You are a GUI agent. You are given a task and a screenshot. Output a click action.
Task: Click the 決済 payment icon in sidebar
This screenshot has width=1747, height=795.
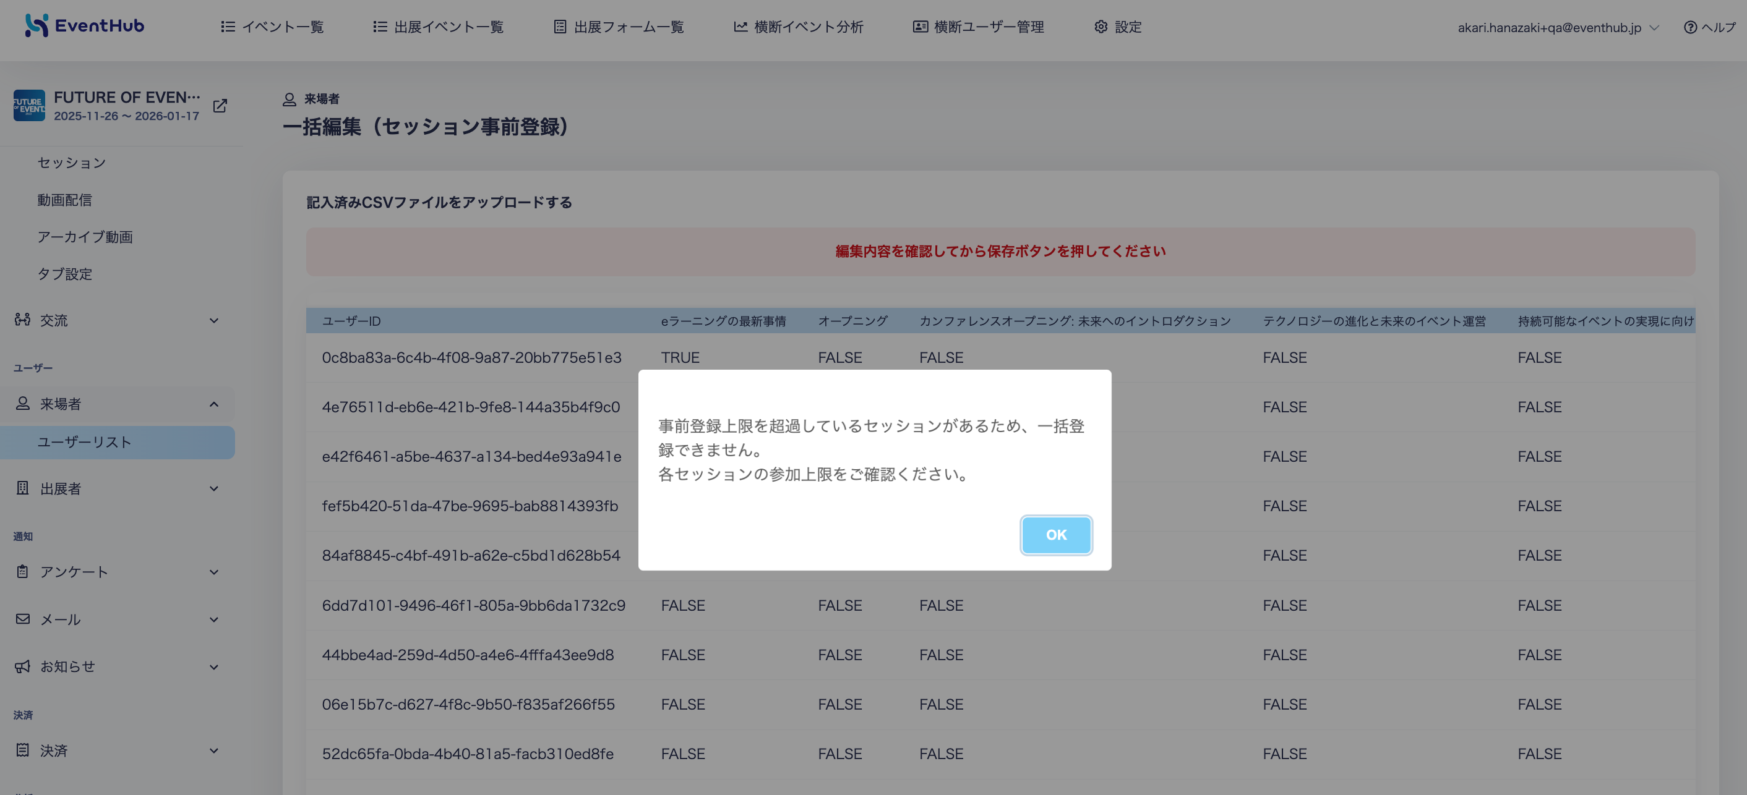pos(22,750)
